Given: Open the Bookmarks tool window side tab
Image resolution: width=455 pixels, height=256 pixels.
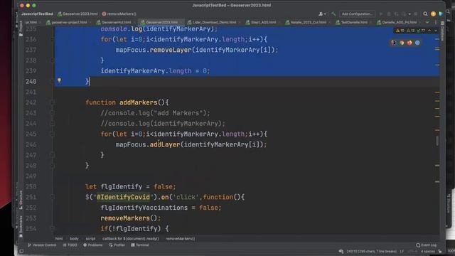Looking at the screenshot, I should 21,226.
